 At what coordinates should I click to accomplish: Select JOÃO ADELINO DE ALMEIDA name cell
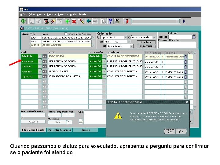coord(68,77)
